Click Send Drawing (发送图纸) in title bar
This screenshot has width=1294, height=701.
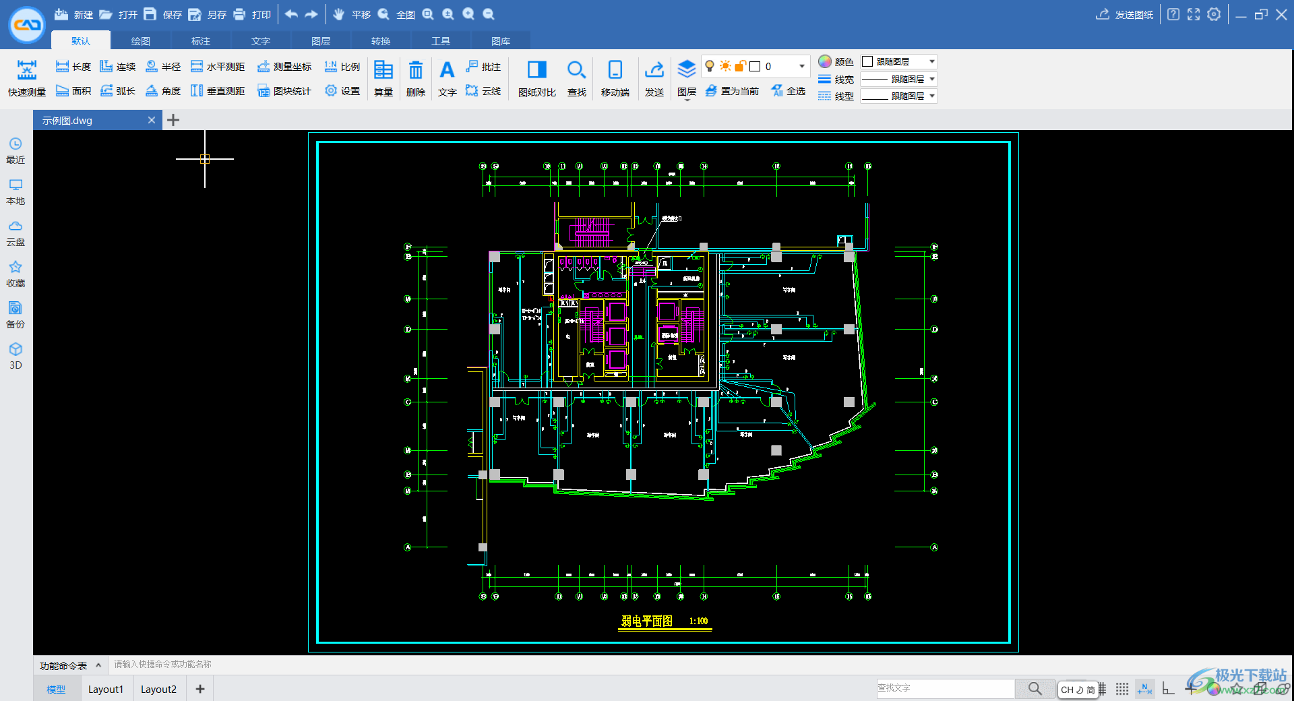pos(1124,14)
